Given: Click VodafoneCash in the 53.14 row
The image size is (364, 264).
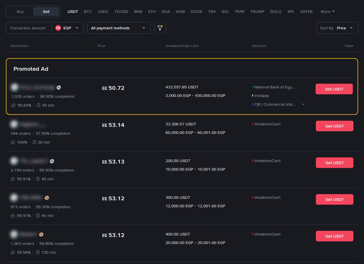Looking at the screenshot, I should coord(267,124).
